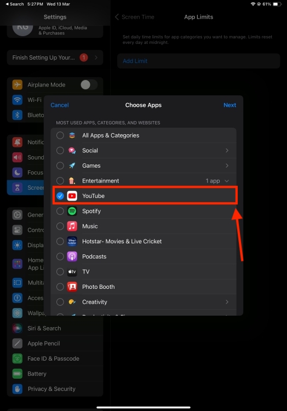Select the All Apps & Categories circle
This screenshot has width=287, height=411.
[x=60, y=135]
